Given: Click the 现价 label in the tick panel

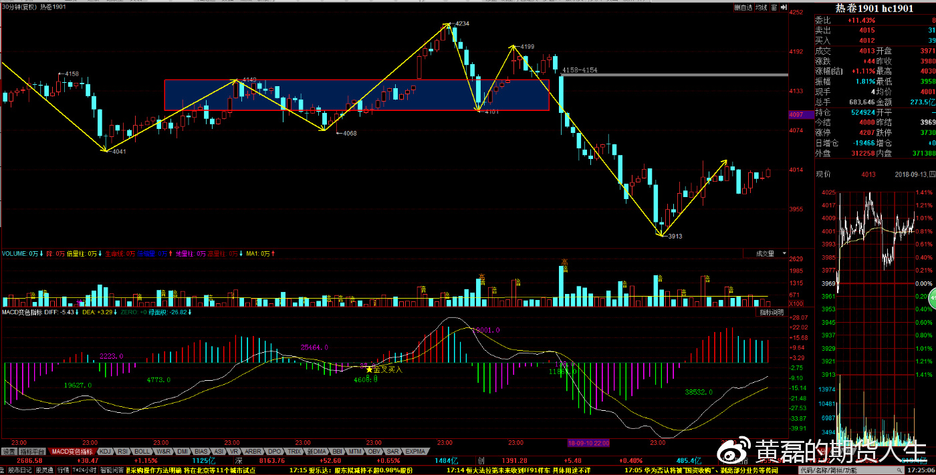Looking at the screenshot, I should 822,175.
